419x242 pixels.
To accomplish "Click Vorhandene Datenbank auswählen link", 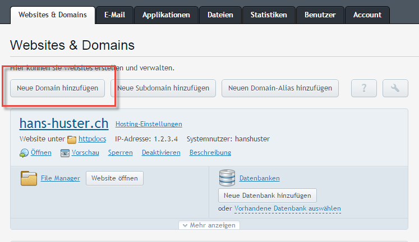I will (287, 208).
